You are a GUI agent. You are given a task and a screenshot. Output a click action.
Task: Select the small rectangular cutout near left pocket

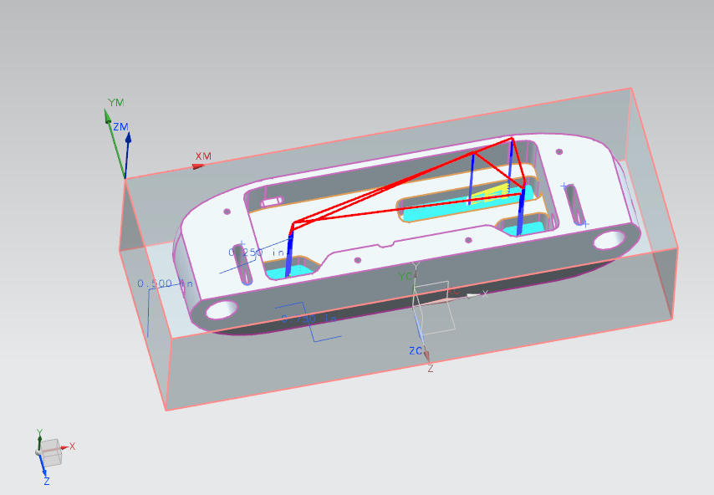pos(271,202)
